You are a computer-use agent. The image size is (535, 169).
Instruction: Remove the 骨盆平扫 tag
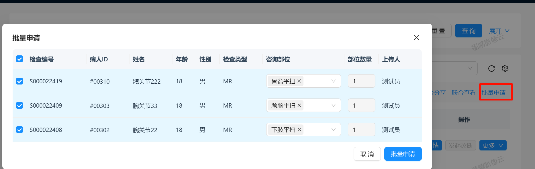pyautogui.click(x=299, y=81)
